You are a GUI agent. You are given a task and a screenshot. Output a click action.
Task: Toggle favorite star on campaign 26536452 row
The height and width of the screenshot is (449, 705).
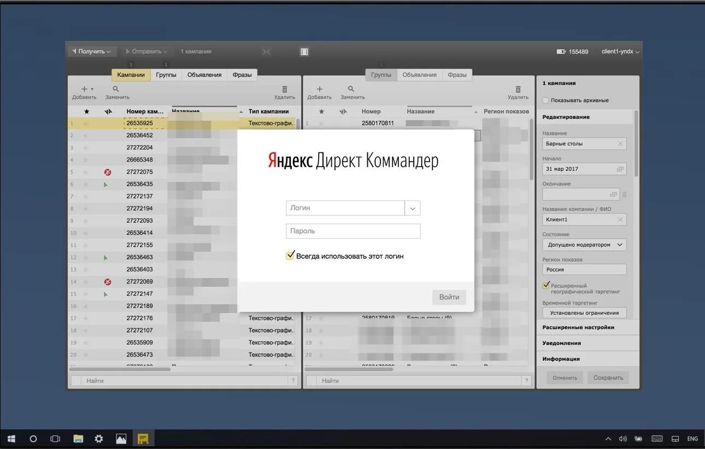point(86,135)
